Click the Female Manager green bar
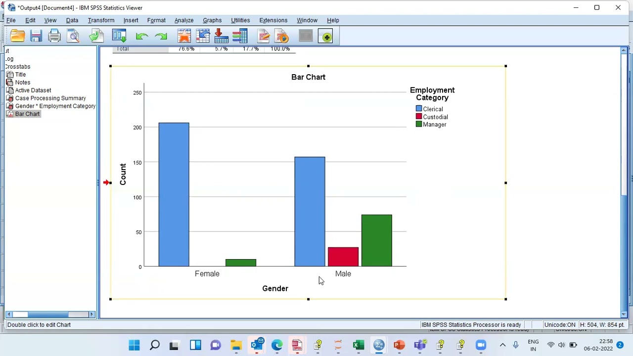The width and height of the screenshot is (633, 356). point(241,263)
